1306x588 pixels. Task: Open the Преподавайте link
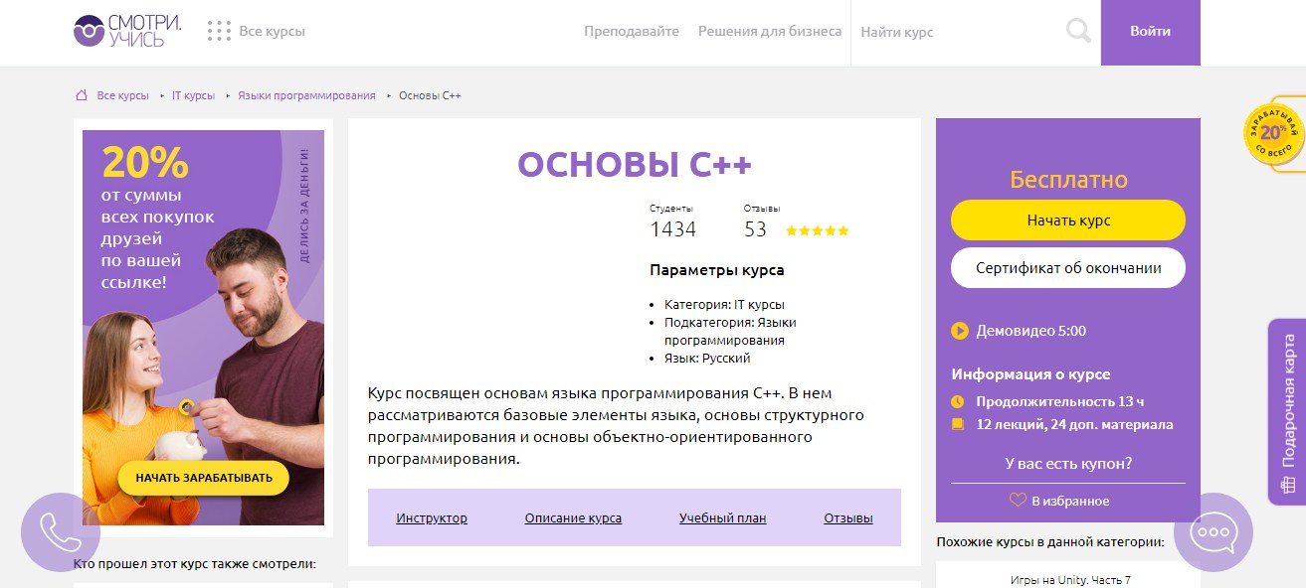pyautogui.click(x=632, y=32)
